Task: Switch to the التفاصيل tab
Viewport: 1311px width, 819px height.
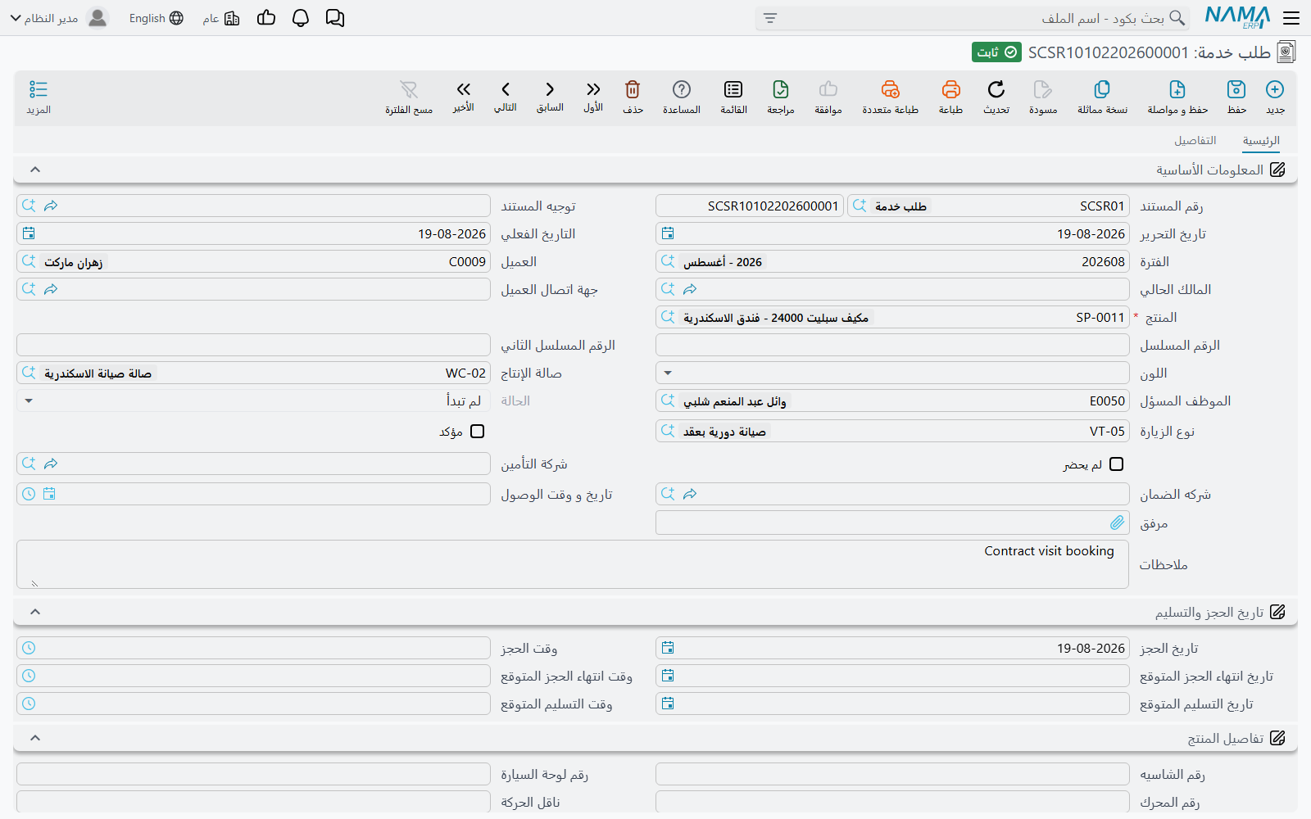Action: click(1195, 141)
